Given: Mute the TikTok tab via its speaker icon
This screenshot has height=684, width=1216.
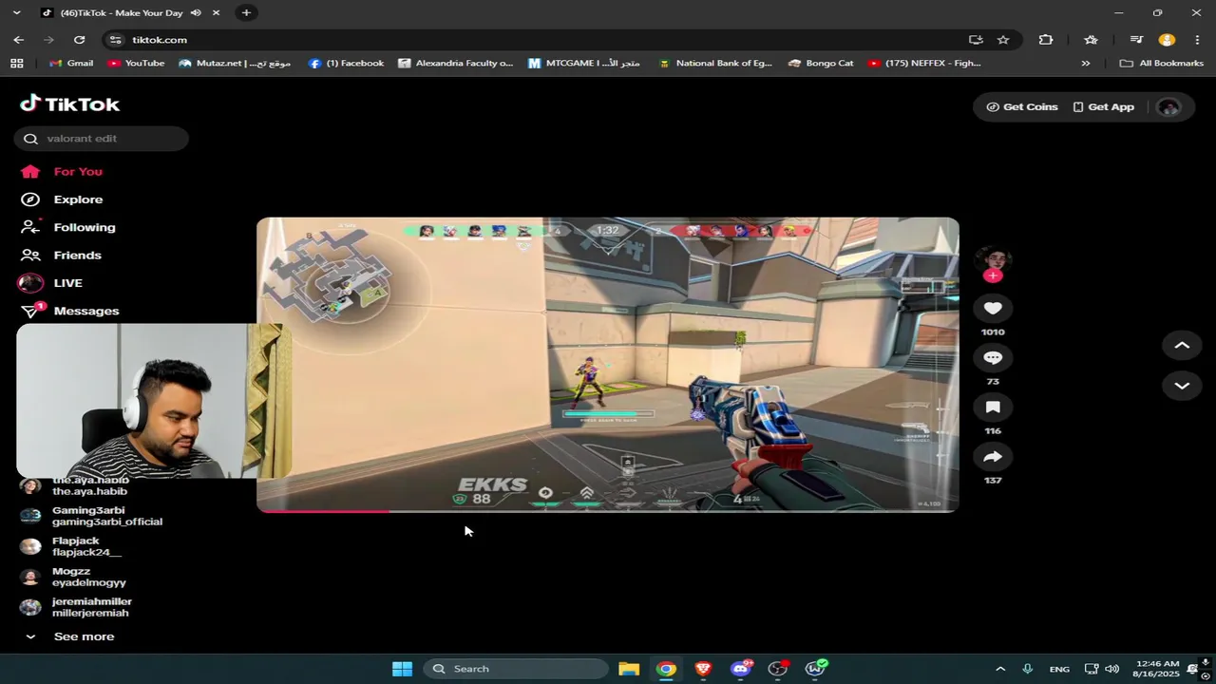Looking at the screenshot, I should [x=196, y=12].
